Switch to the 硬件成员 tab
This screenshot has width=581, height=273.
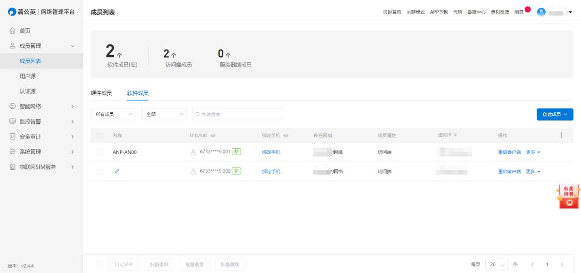point(101,93)
